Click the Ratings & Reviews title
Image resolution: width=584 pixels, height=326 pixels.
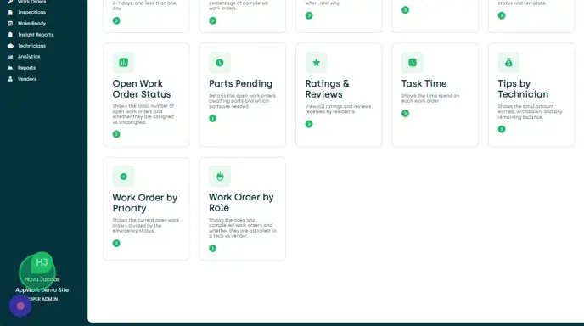pos(328,88)
